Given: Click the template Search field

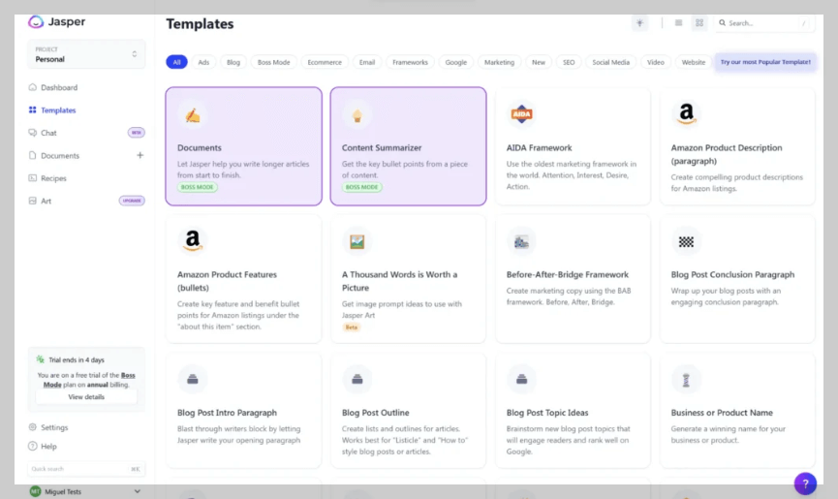Looking at the screenshot, I should tap(764, 23).
